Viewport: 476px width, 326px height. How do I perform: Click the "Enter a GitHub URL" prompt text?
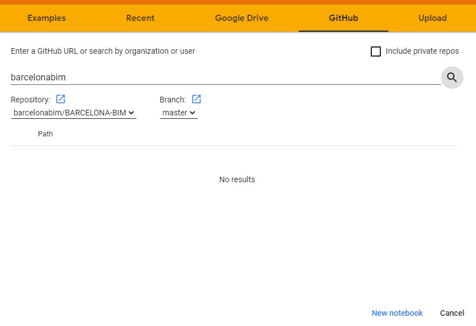tap(103, 52)
